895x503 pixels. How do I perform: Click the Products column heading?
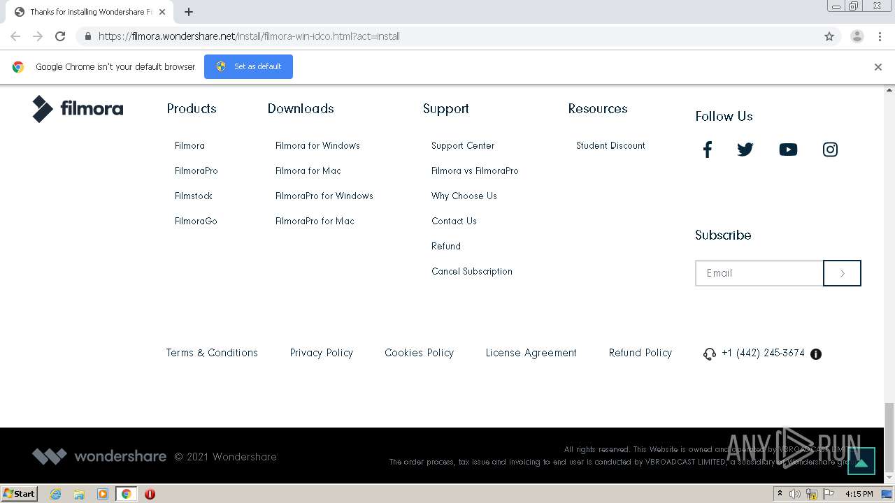(192, 109)
